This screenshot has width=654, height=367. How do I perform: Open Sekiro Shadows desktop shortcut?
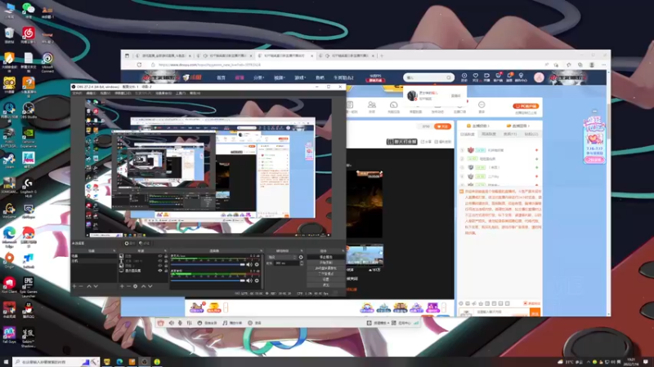[x=28, y=336]
